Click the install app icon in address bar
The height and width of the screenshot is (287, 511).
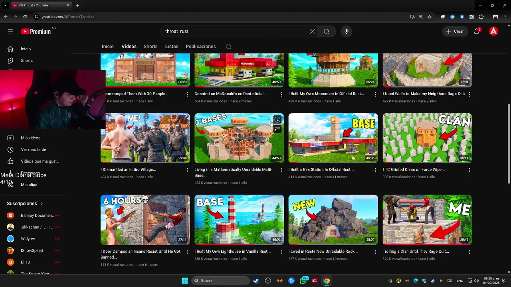[412, 17]
